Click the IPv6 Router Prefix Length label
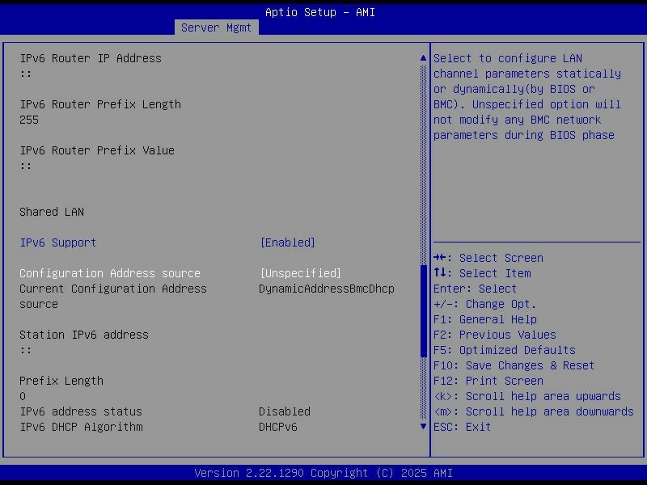This screenshot has width=647, height=485. point(100,104)
